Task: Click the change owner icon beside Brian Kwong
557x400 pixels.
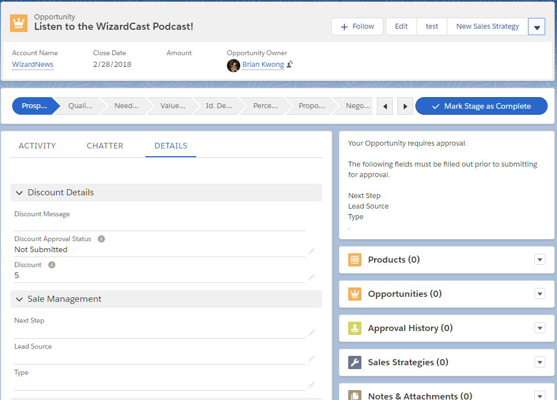Action: click(x=290, y=65)
